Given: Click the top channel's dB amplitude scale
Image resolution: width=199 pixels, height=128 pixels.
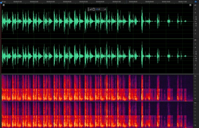Looking at the screenshot, I should tap(196, 21).
